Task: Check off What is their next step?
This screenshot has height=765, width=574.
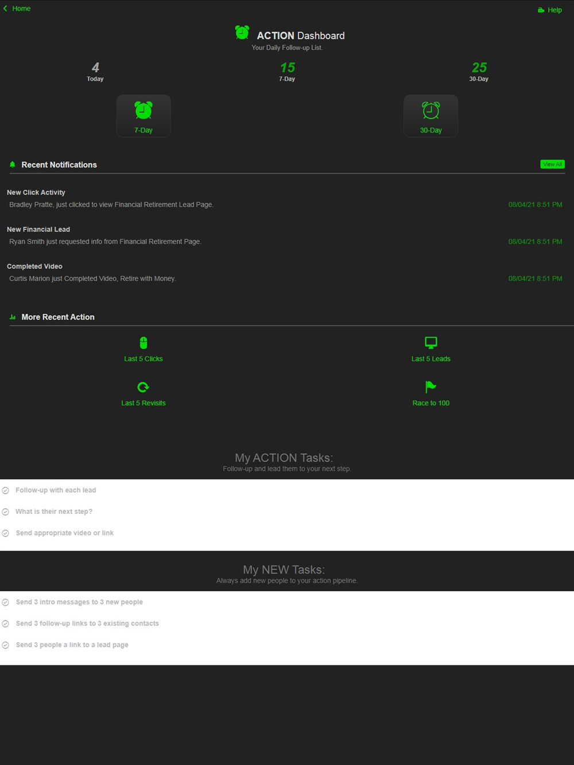Action: click(6, 512)
